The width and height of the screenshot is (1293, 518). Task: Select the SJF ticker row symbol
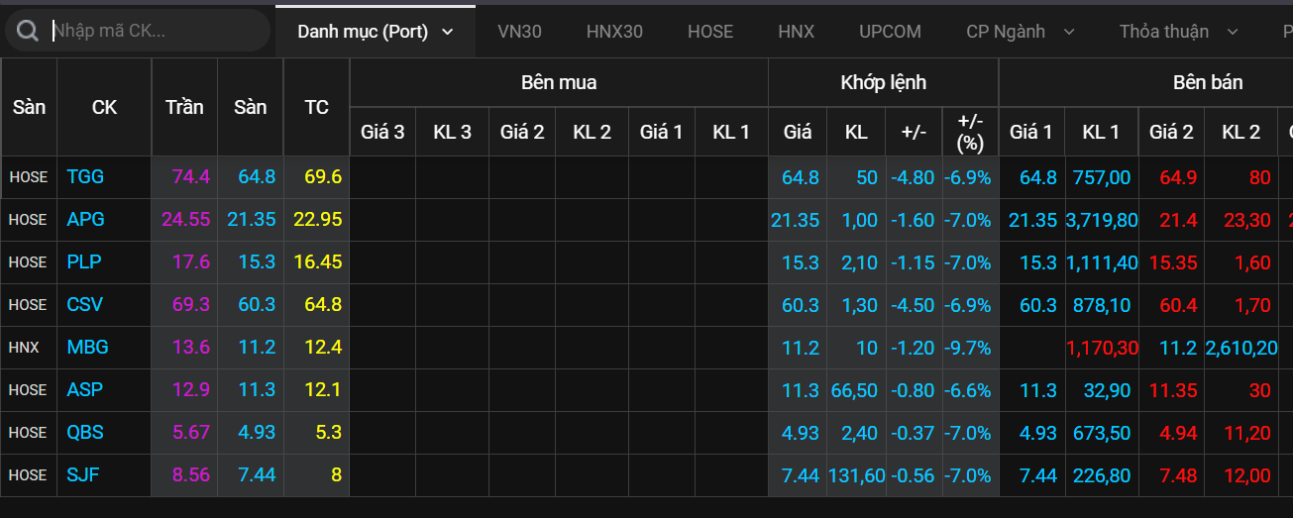coord(84,475)
